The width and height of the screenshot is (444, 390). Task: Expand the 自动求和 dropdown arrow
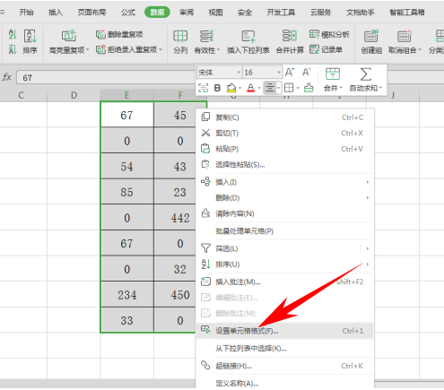[x=380, y=88]
